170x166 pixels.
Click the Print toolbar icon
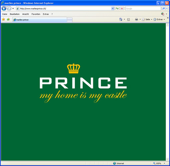pos(136,19)
